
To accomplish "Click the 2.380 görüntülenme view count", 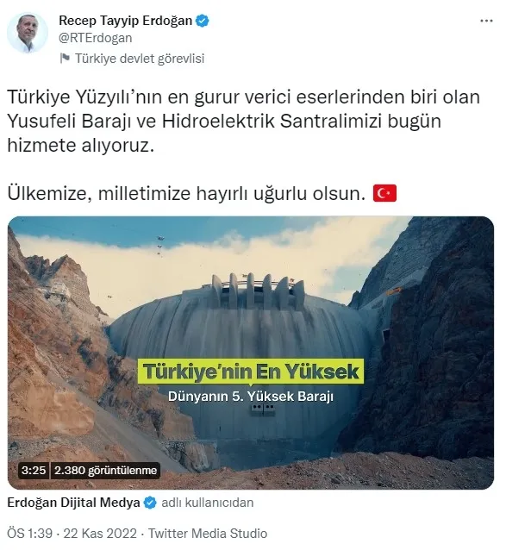I will coord(105,470).
